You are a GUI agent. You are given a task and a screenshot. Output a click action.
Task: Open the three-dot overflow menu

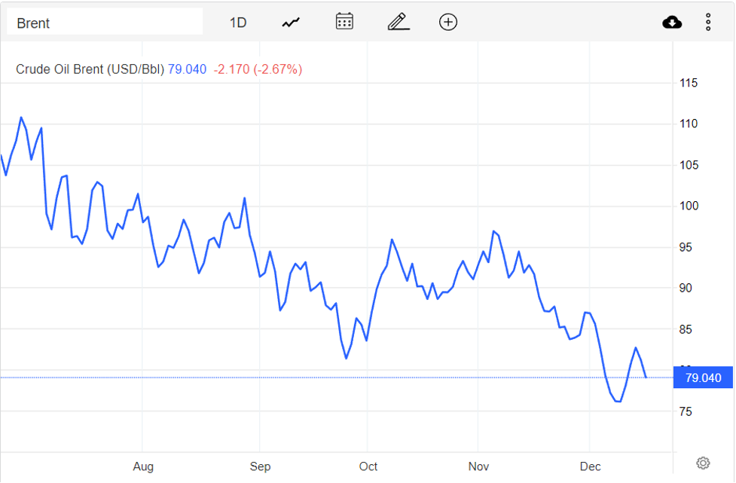pyautogui.click(x=708, y=22)
